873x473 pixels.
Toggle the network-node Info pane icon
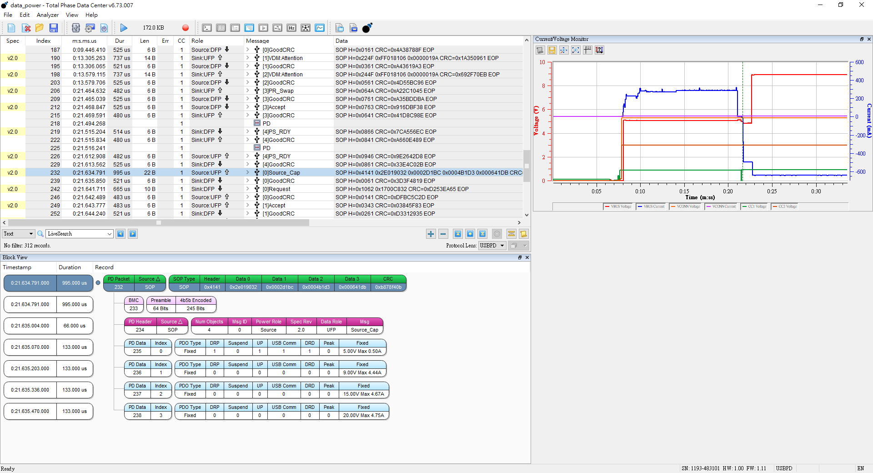tap(306, 28)
